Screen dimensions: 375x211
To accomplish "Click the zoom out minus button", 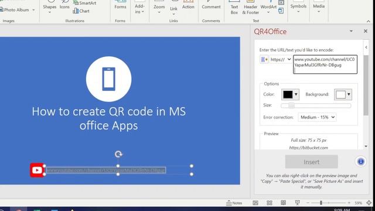I will (x=308, y=203).
